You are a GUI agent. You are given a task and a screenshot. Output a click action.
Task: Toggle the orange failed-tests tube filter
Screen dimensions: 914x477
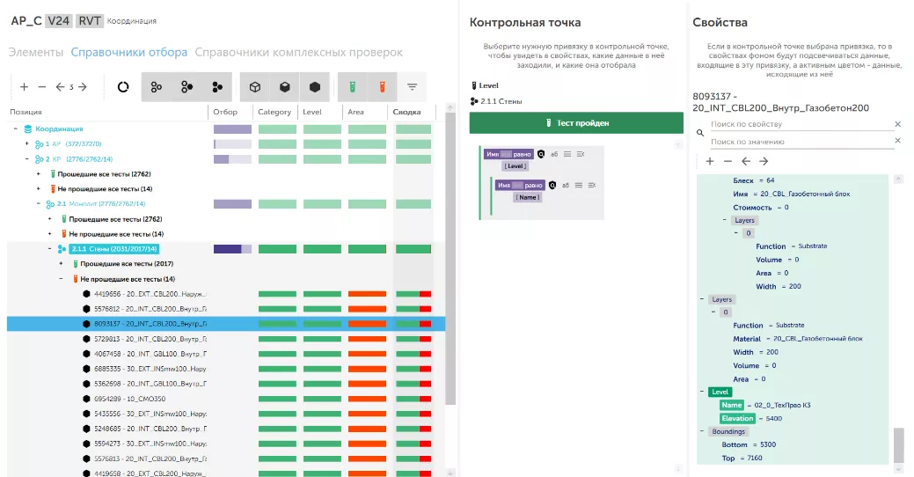[383, 87]
